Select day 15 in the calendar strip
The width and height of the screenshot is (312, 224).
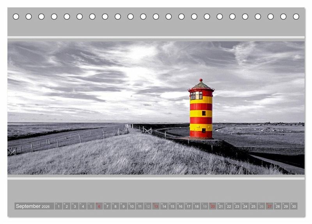coord(172,206)
